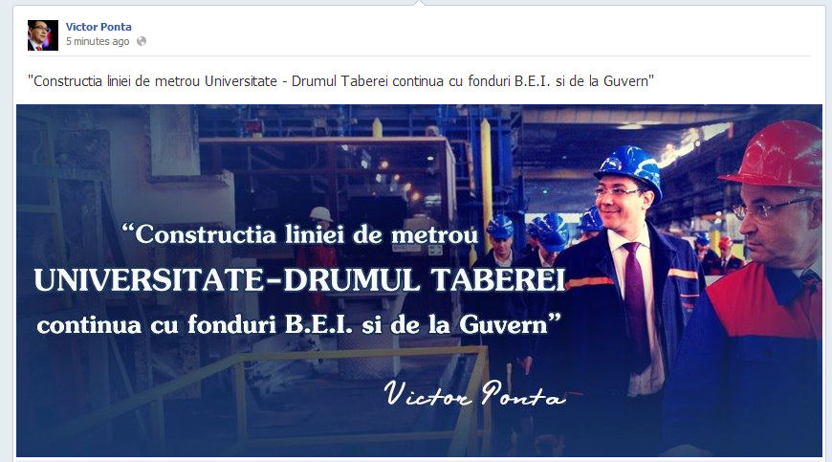Click 'Universitate' in the caption text
Screen dimensions: 832x462
[x=241, y=81]
